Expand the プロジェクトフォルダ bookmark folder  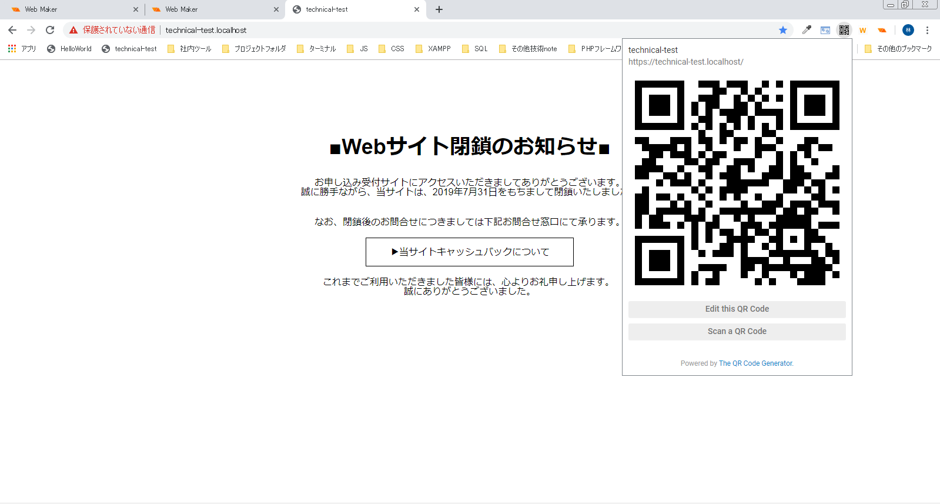tap(254, 49)
